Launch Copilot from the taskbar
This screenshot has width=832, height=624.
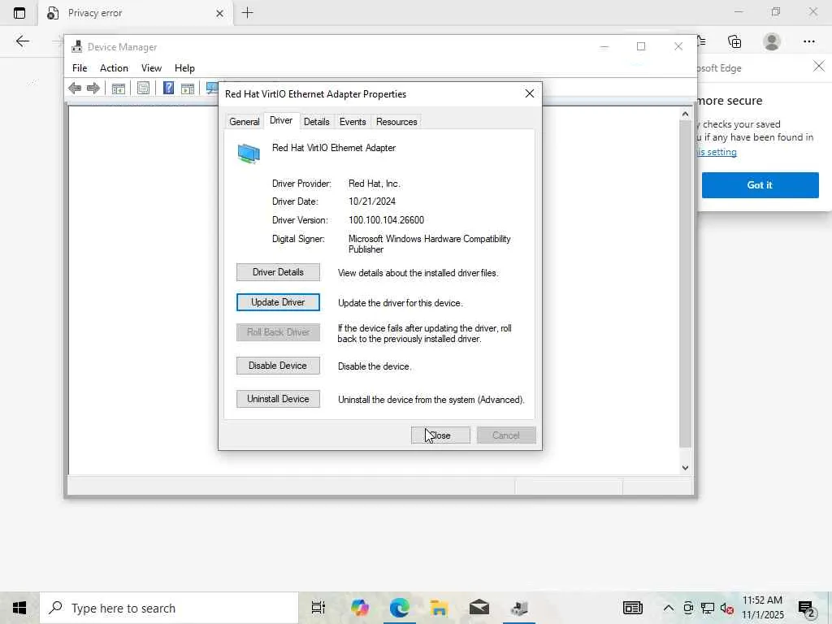(x=360, y=608)
